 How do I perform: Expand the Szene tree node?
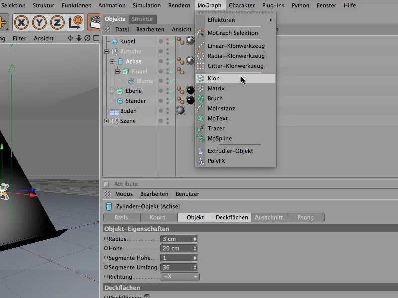tap(106, 121)
